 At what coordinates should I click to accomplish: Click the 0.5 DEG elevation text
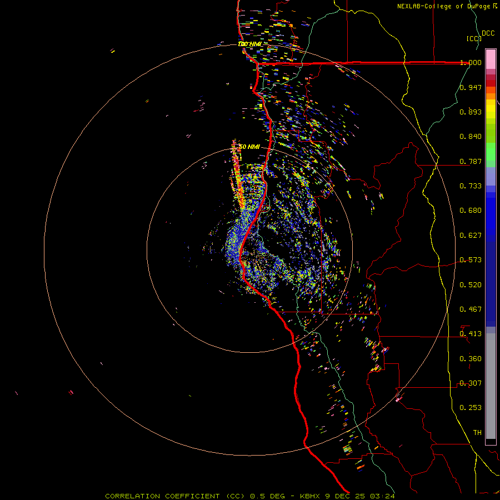(267, 496)
